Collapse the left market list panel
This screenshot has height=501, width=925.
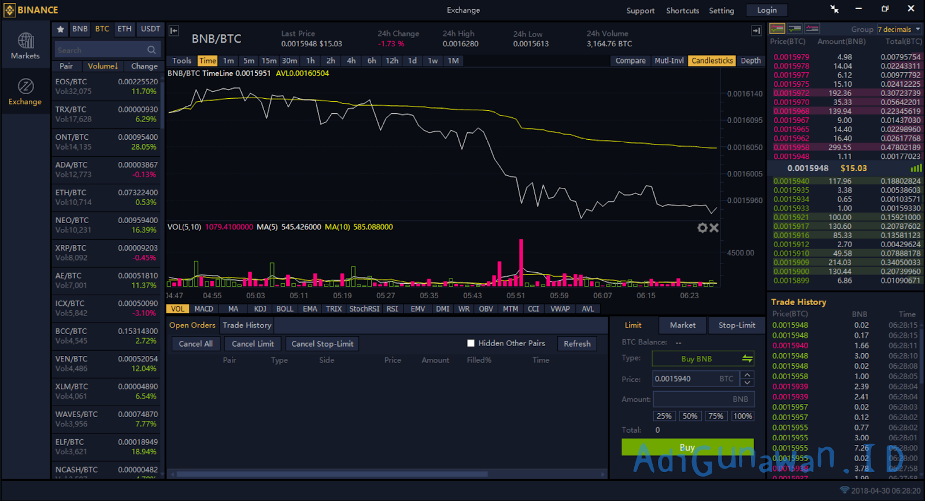pyautogui.click(x=174, y=31)
